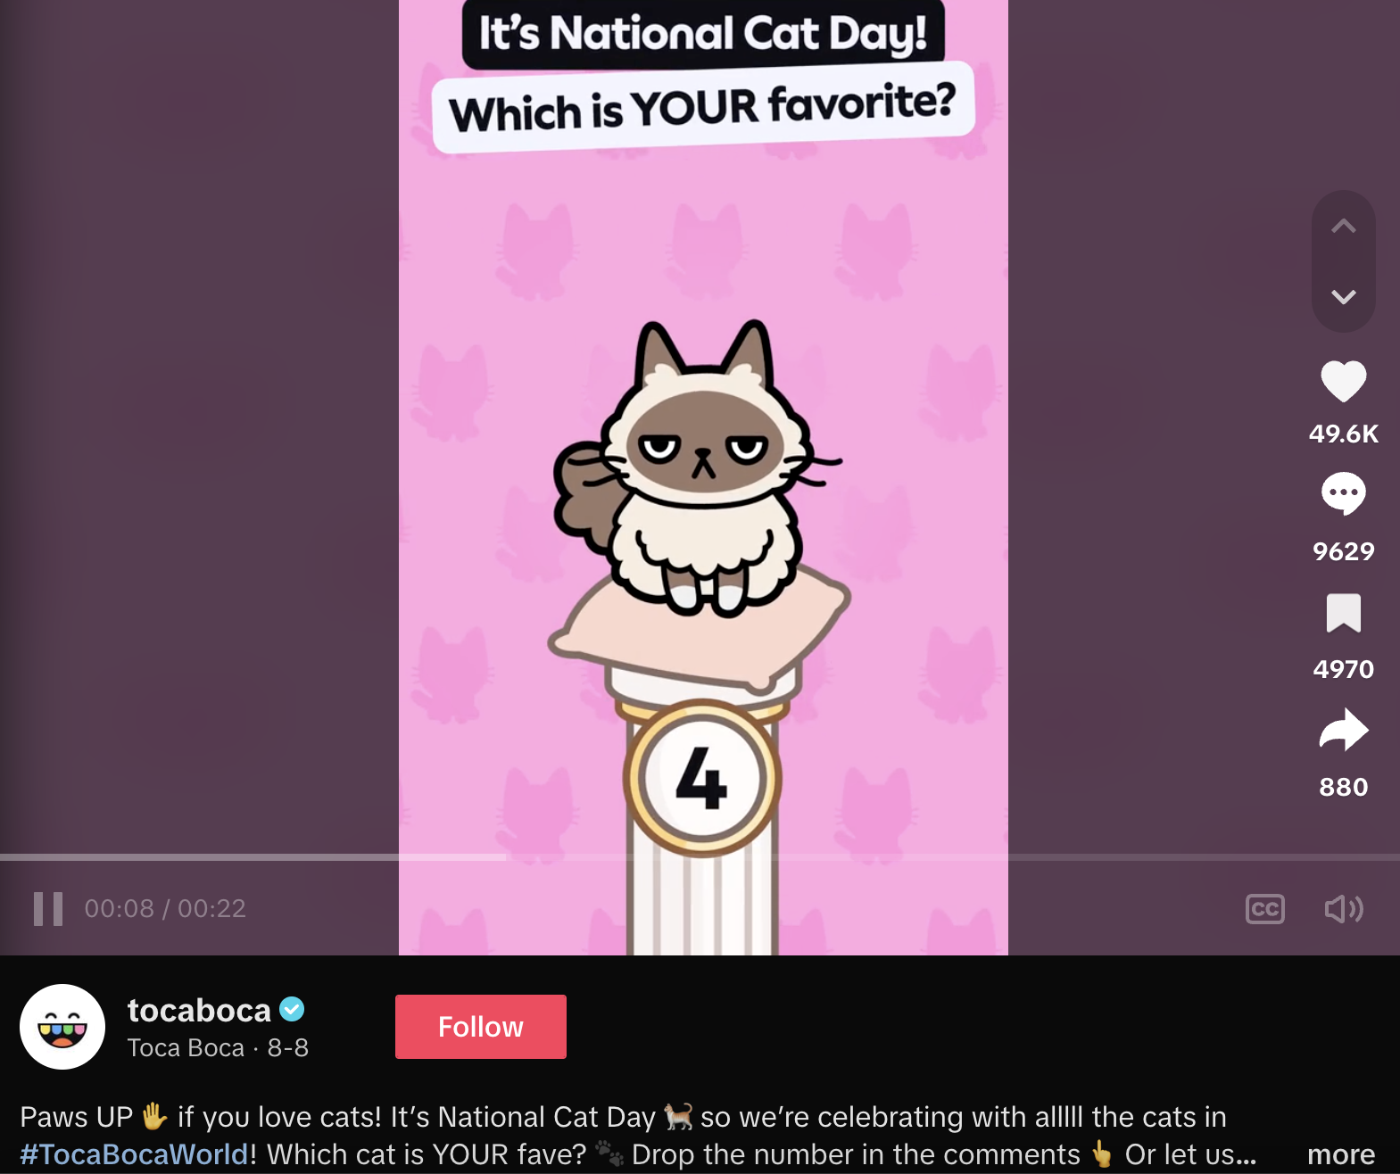
Task: Toggle closed captions with CC button
Action: (1264, 909)
